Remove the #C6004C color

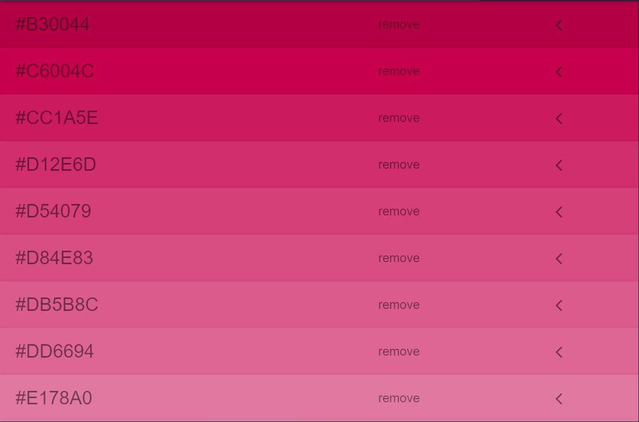tap(399, 72)
